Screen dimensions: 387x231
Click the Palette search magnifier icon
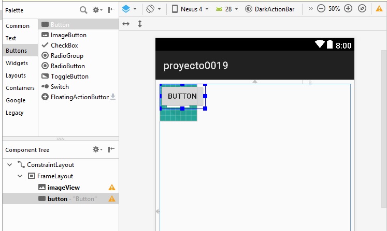click(x=83, y=10)
